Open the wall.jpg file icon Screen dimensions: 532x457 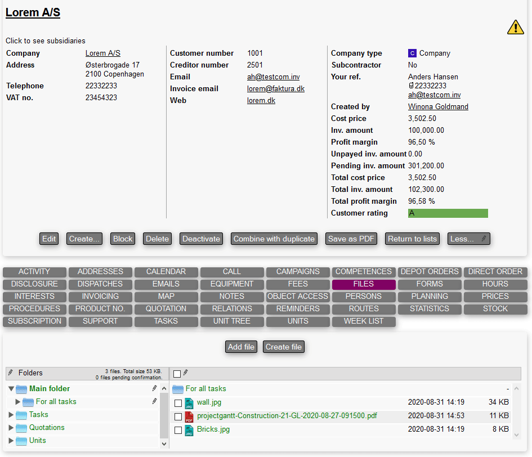[189, 403]
